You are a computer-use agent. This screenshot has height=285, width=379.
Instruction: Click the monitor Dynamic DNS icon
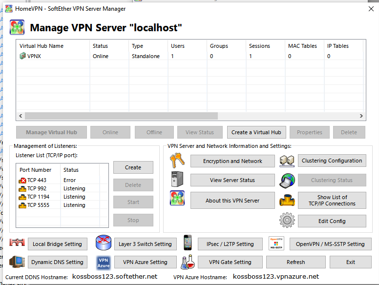(17, 262)
